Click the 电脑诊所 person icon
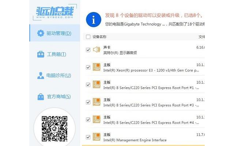 pyautogui.click(x=41, y=76)
